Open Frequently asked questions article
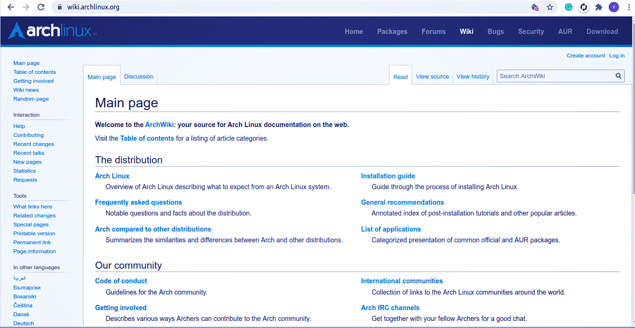This screenshot has width=635, height=328. (x=138, y=202)
